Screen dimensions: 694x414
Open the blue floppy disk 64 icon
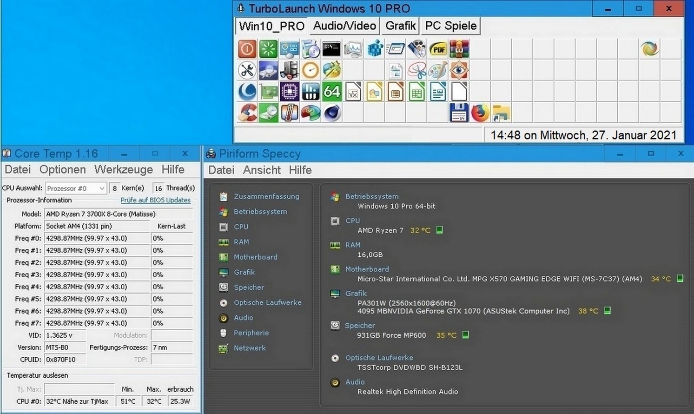pyautogui.click(x=459, y=113)
